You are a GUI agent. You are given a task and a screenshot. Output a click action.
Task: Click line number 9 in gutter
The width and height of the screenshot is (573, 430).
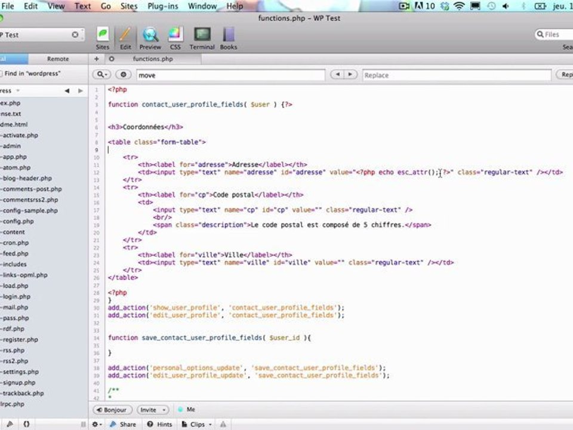(97, 150)
